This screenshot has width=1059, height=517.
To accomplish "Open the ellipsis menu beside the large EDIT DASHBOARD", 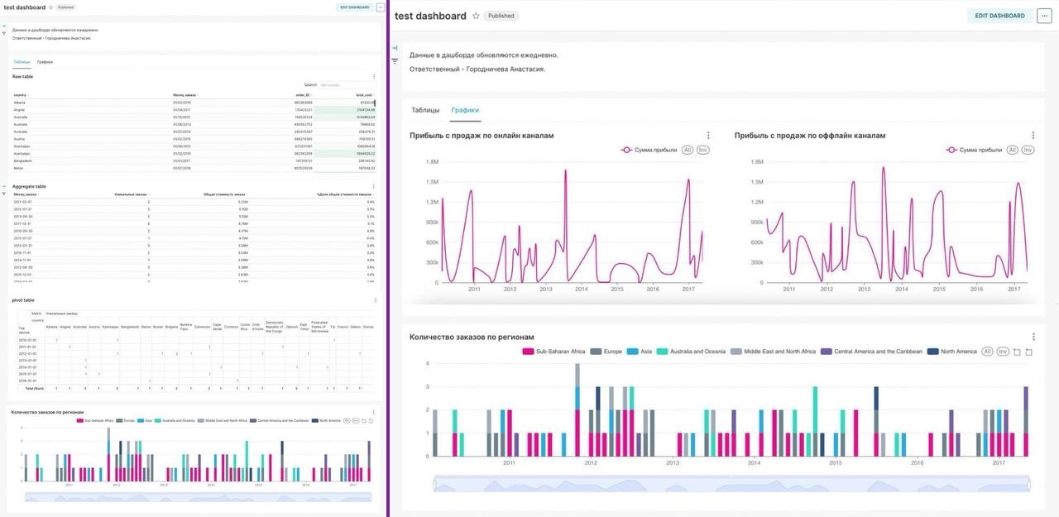I will (1044, 16).
